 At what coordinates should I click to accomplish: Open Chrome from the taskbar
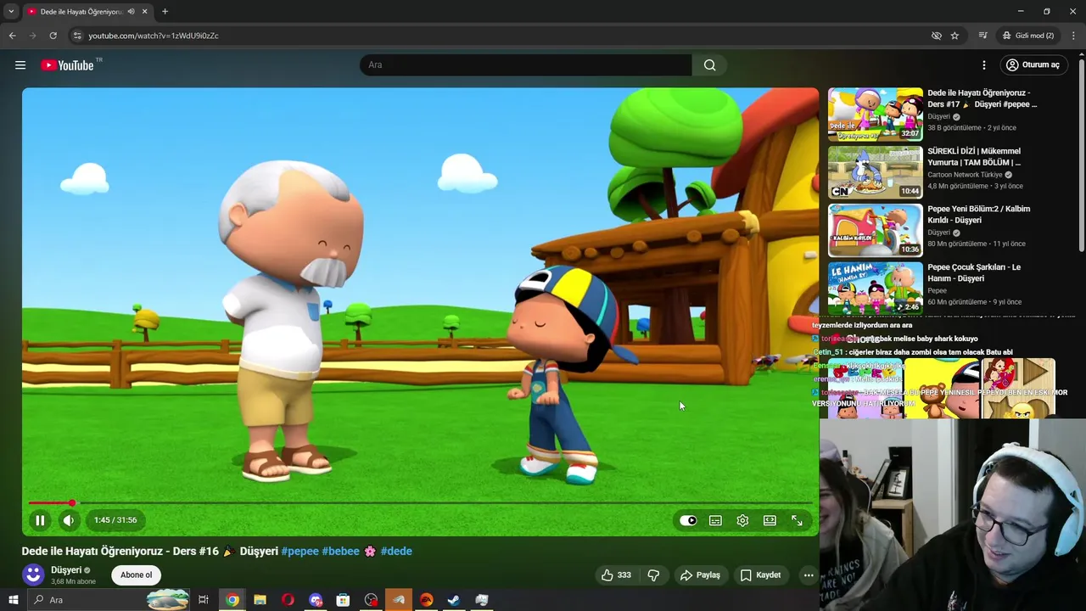232,600
